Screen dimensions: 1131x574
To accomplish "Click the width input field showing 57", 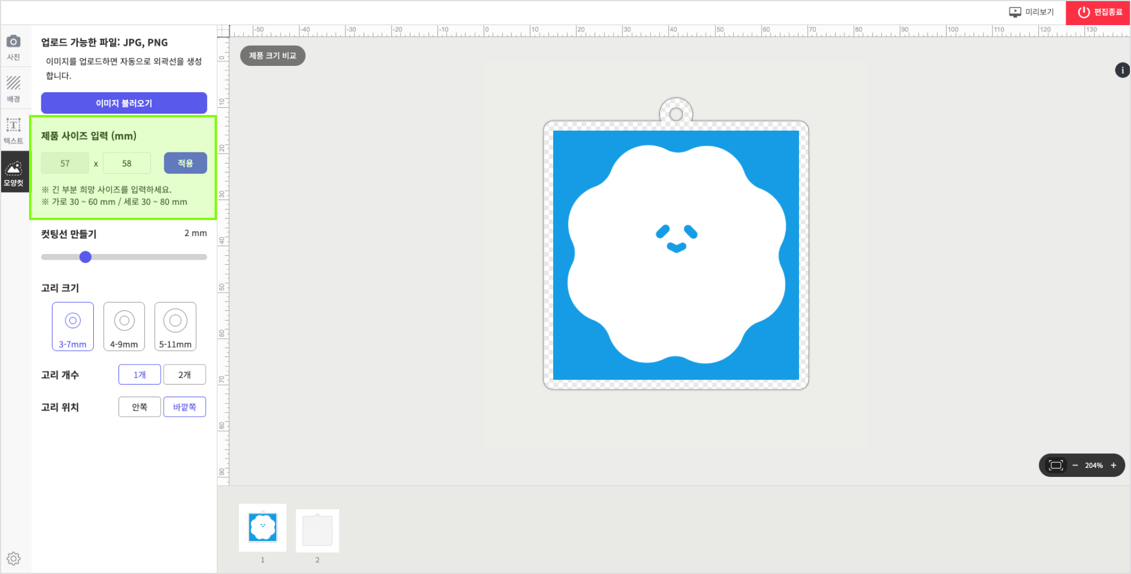I will (65, 164).
